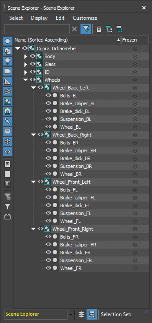The image size is (152, 323).
Task: Click the Frozen column header
Action: tap(135, 40)
